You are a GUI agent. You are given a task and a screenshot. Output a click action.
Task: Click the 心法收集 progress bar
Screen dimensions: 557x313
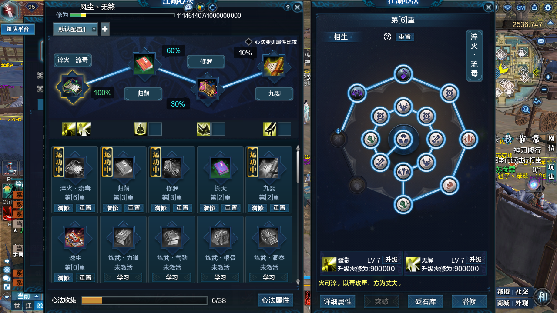(144, 301)
